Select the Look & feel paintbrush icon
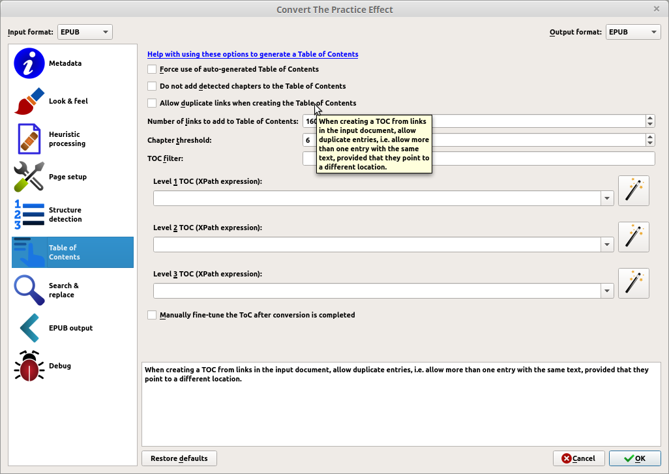This screenshot has height=474, width=669. [x=29, y=101]
